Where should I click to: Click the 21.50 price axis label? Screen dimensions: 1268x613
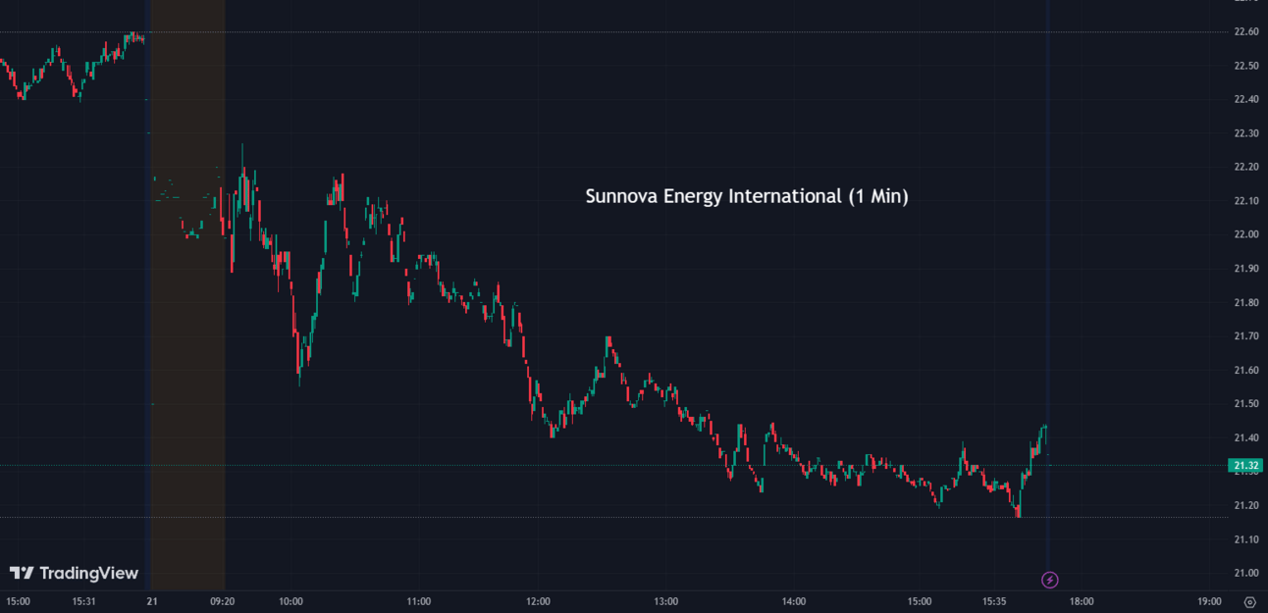pyautogui.click(x=1246, y=404)
